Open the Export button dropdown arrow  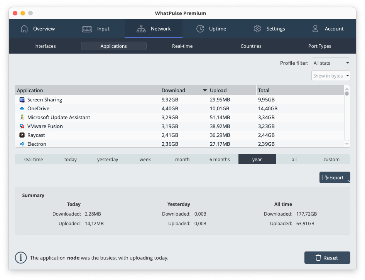click(348, 180)
